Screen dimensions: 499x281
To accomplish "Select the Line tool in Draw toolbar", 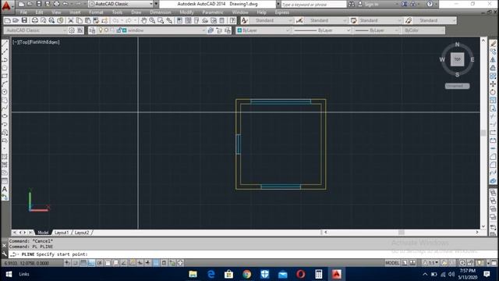I will pos(5,43).
